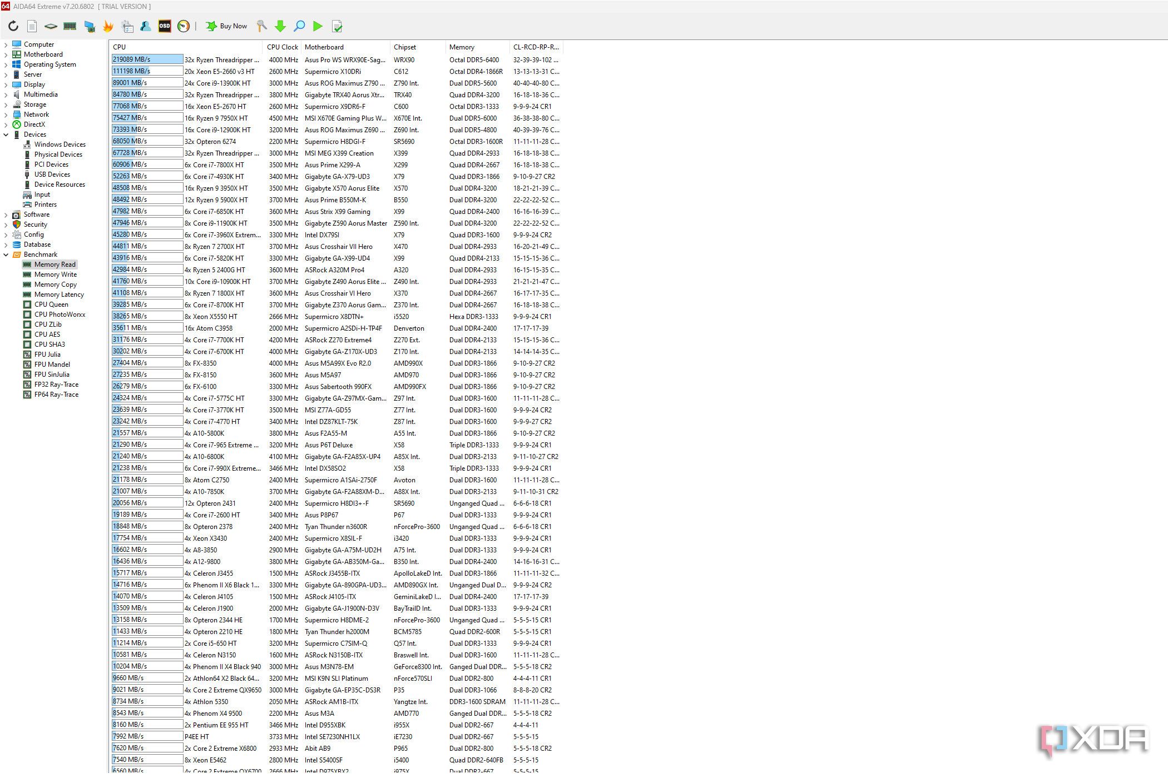Sort by the CPU Clock column header
Screen dimensions: 1168x778
(282, 47)
